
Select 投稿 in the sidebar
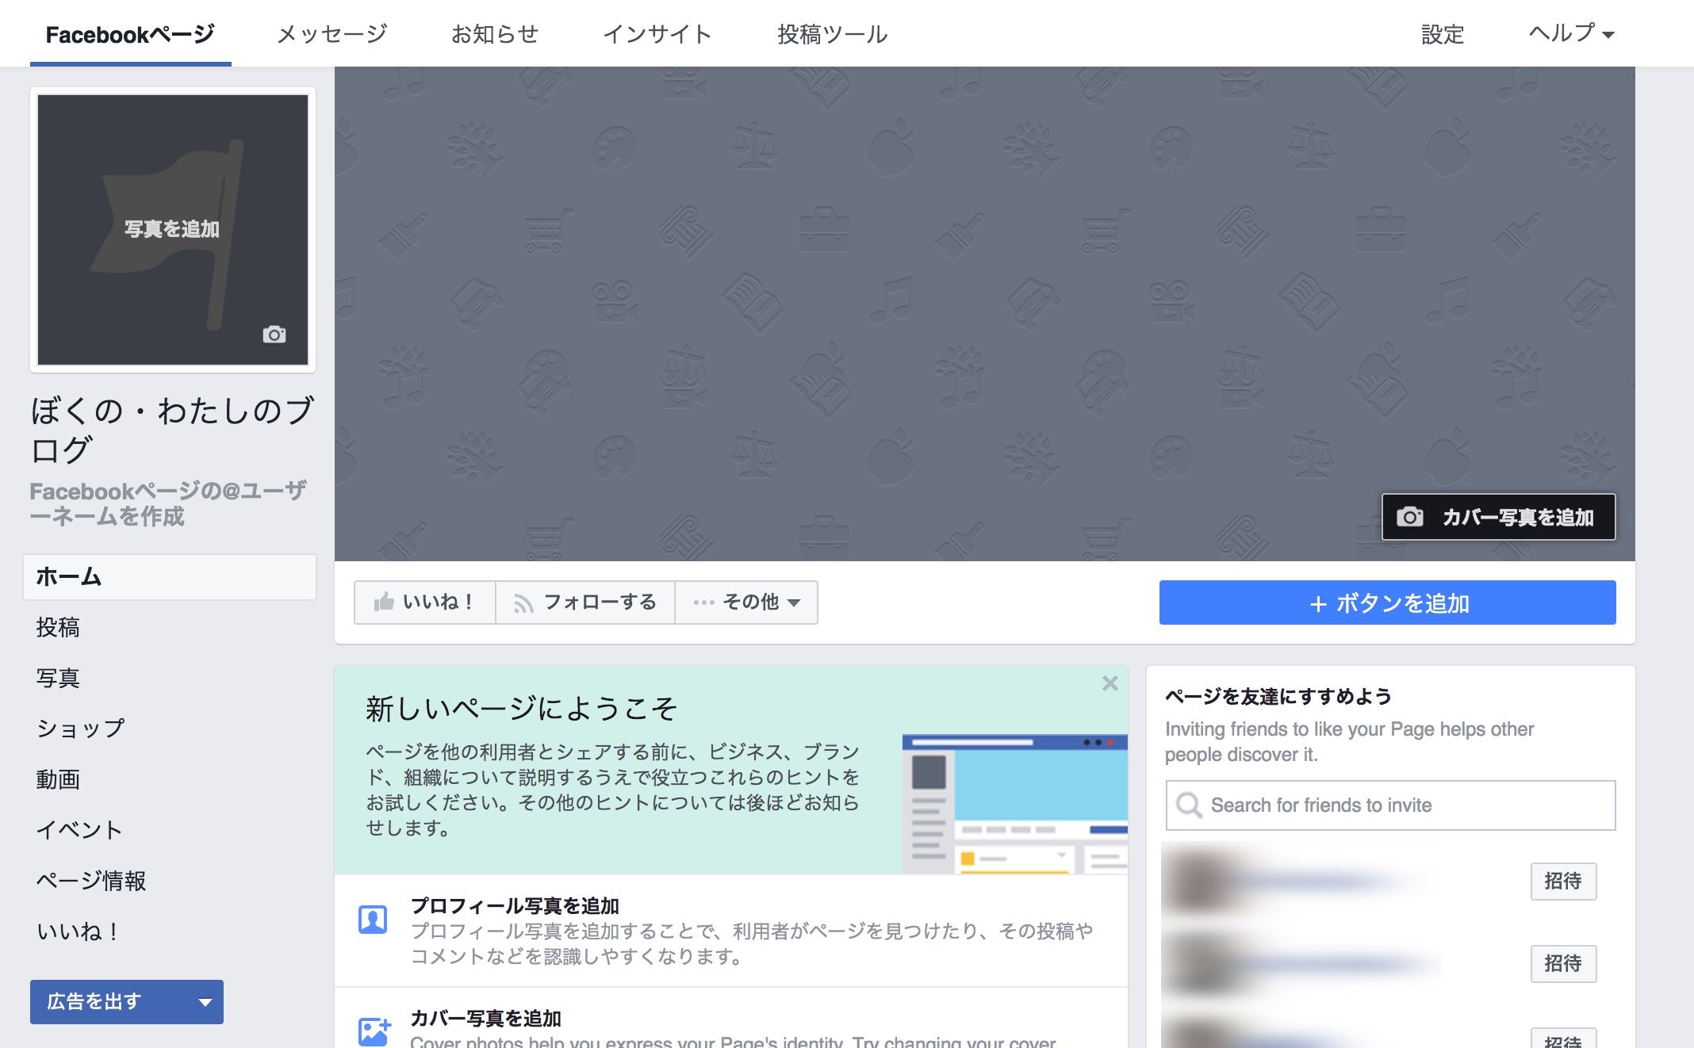(x=58, y=627)
